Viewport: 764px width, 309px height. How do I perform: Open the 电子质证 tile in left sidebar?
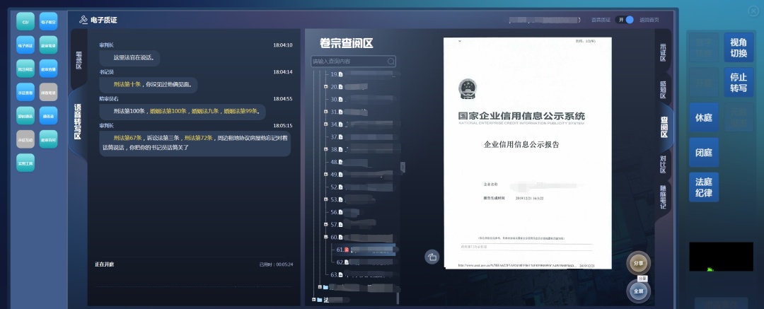click(x=25, y=45)
